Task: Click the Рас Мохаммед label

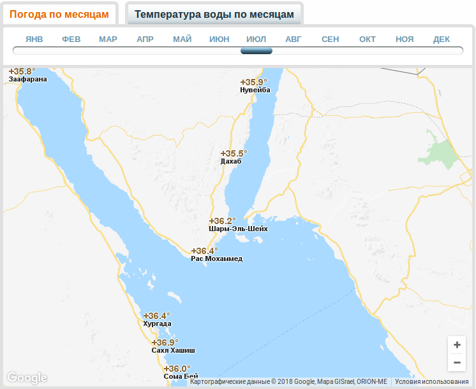Action: (217, 258)
